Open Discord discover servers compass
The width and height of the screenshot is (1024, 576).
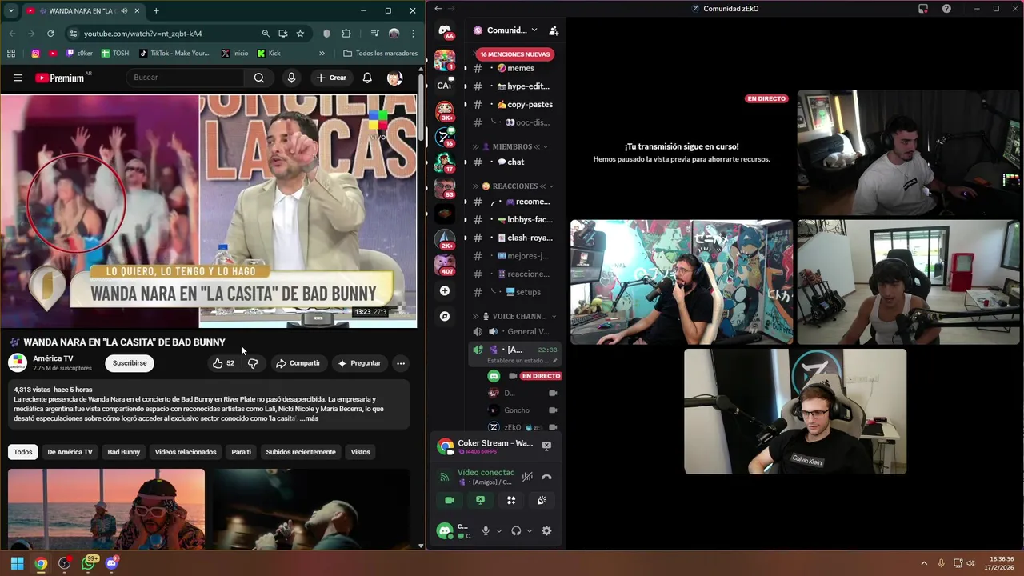pos(445,316)
